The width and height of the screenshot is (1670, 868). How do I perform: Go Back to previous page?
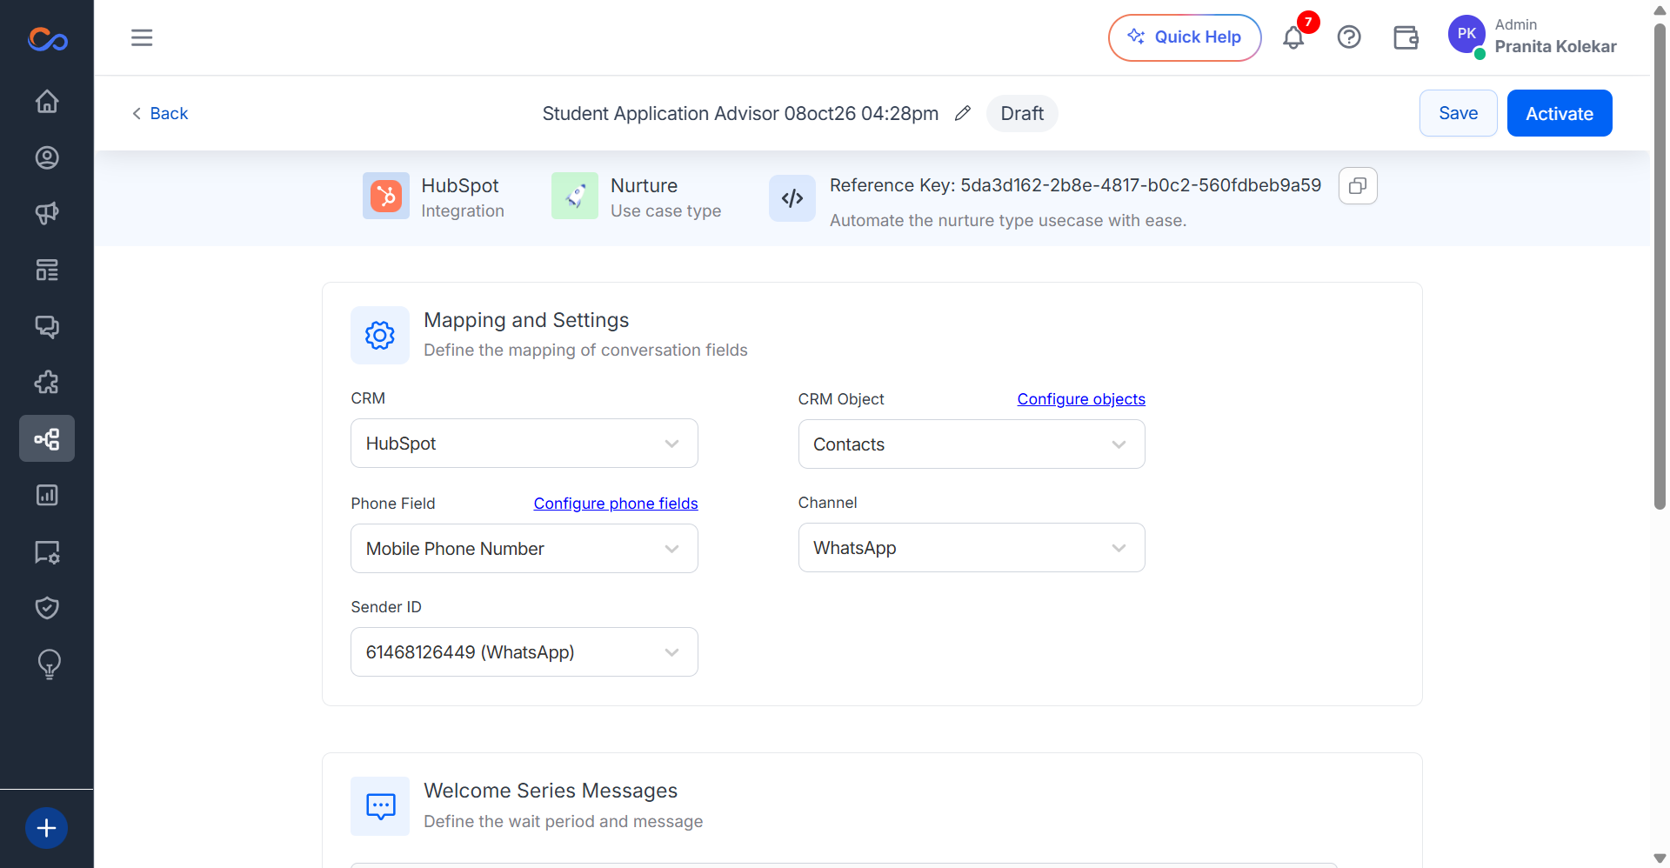coord(160,114)
